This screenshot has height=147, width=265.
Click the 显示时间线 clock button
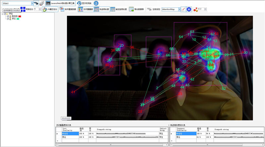click(84, 3)
